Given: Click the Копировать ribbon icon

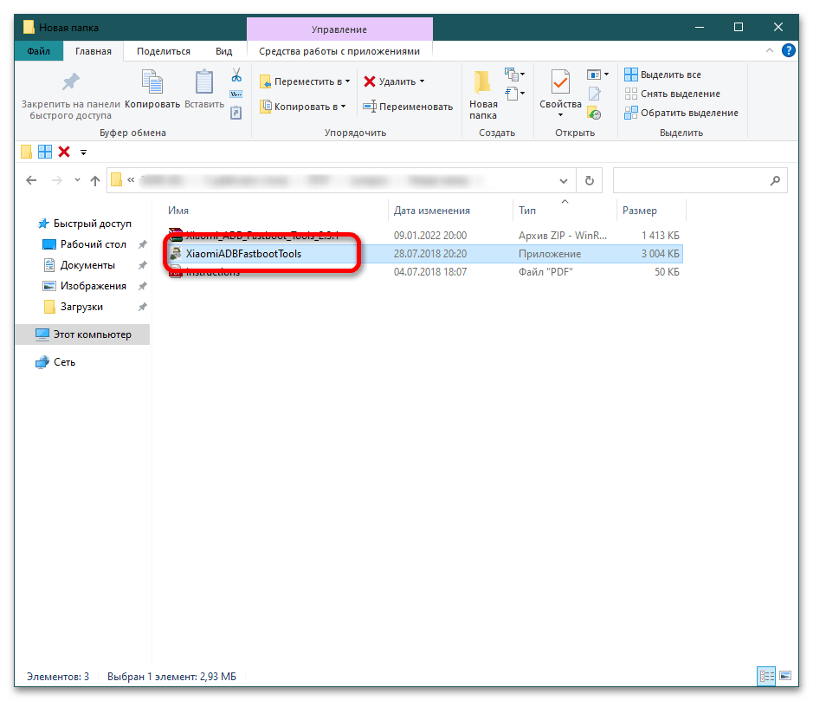Looking at the screenshot, I should (152, 82).
